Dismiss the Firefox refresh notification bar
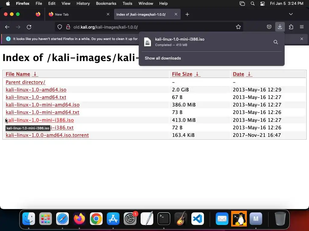This screenshot has height=231, width=309. coord(302,39)
